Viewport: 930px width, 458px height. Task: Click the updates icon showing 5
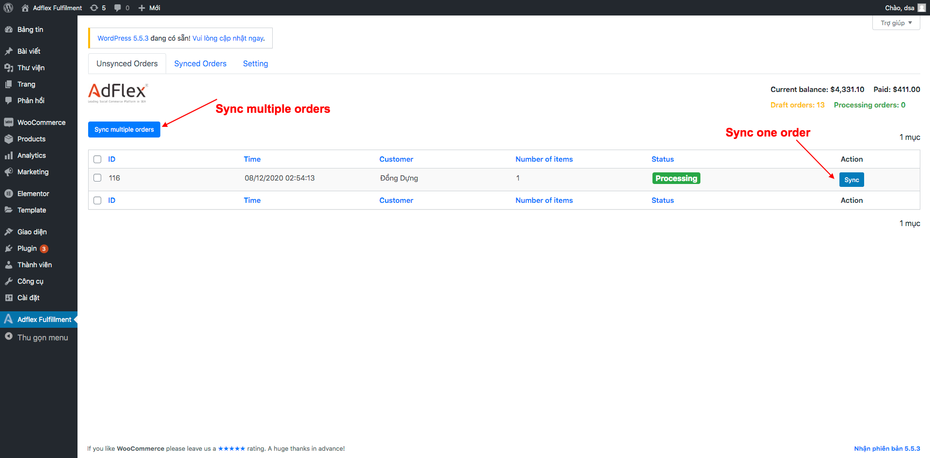[x=94, y=8]
